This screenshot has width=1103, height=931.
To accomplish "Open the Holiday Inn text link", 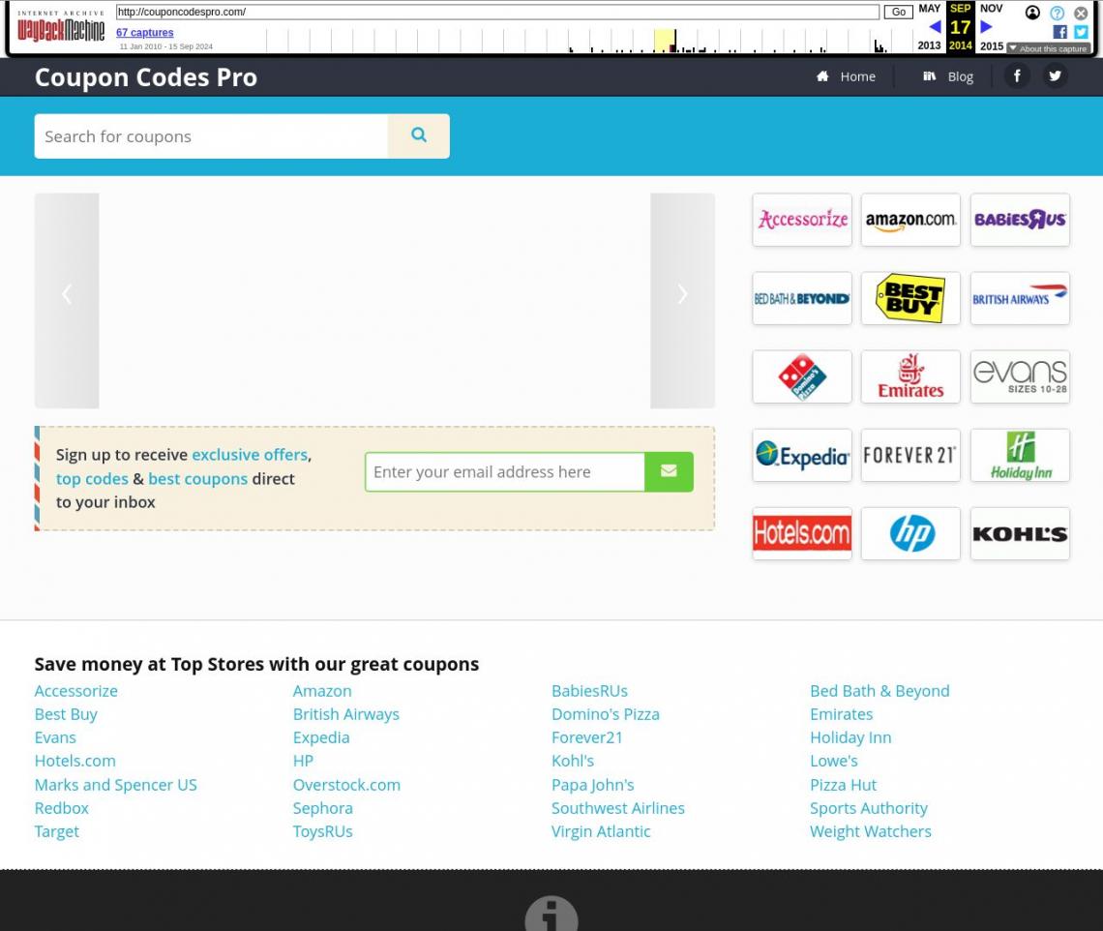I will click(850, 737).
